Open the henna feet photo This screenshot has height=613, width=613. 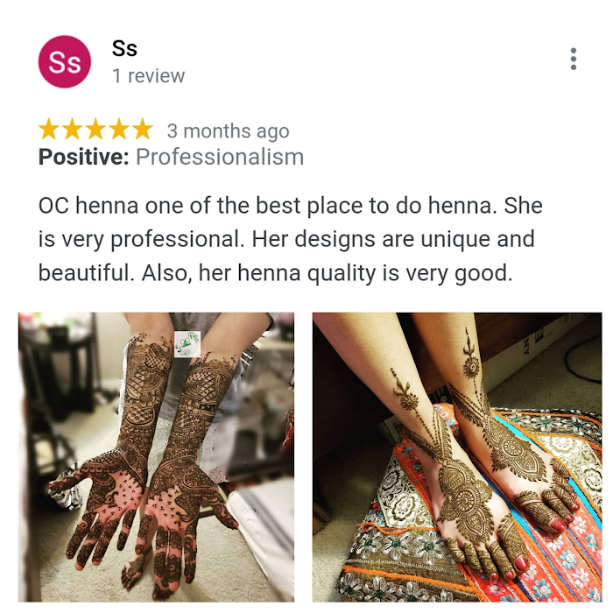tap(457, 457)
